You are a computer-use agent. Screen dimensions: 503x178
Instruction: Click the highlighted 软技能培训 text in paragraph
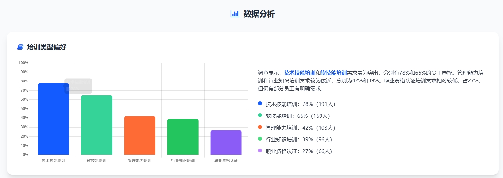pyautogui.click(x=334, y=73)
